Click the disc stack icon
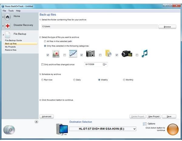This screenshot has width=182, height=141. click(x=9, y=130)
